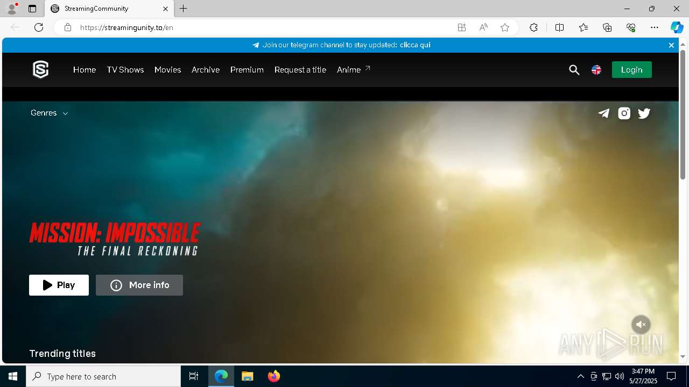
Task: Play Mission Impossible The Final Reckoning
Action: (59, 285)
